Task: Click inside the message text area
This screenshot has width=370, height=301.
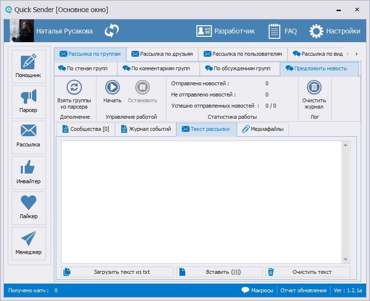Action: 201,201
